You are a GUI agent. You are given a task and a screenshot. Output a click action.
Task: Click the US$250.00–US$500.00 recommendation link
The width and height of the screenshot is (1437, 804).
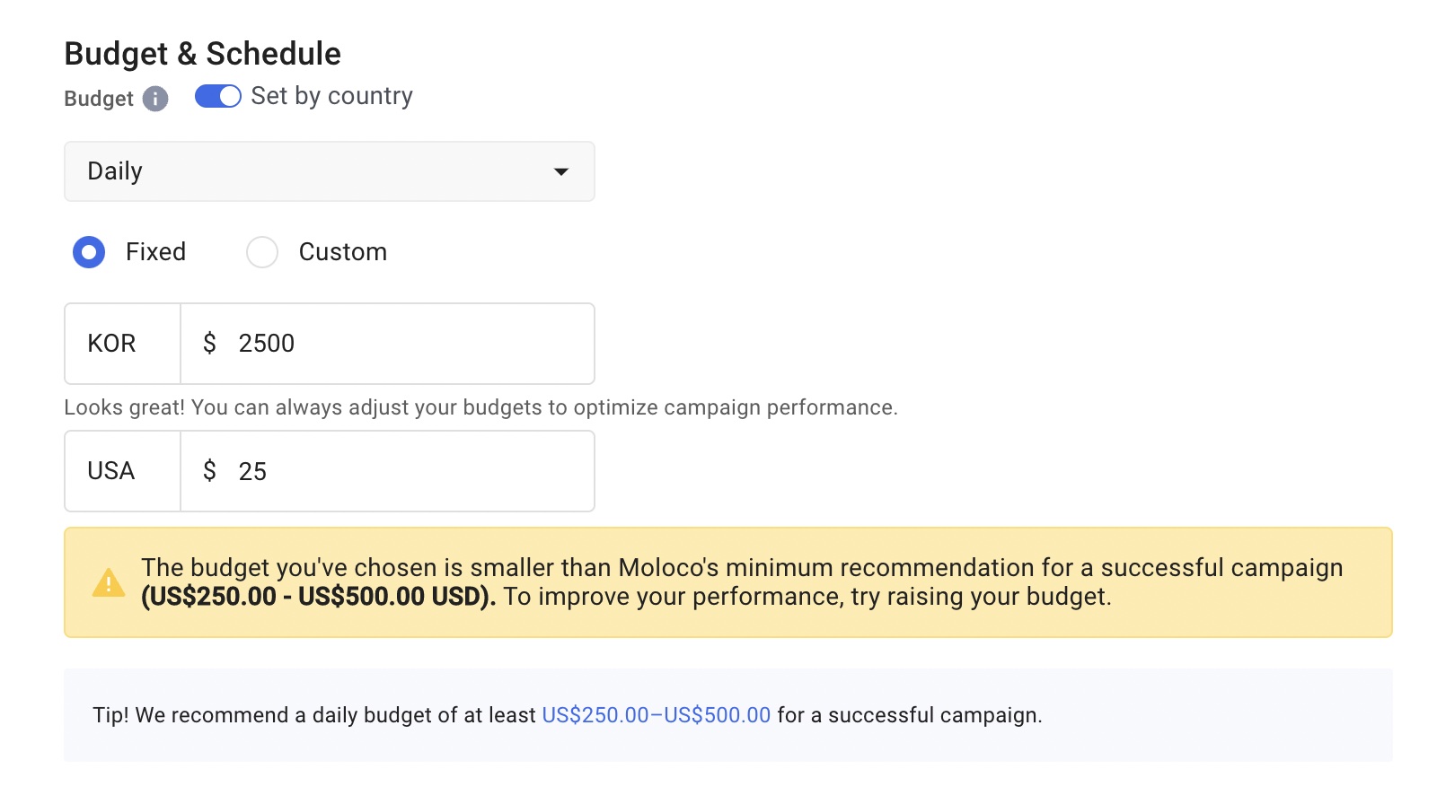point(657,715)
